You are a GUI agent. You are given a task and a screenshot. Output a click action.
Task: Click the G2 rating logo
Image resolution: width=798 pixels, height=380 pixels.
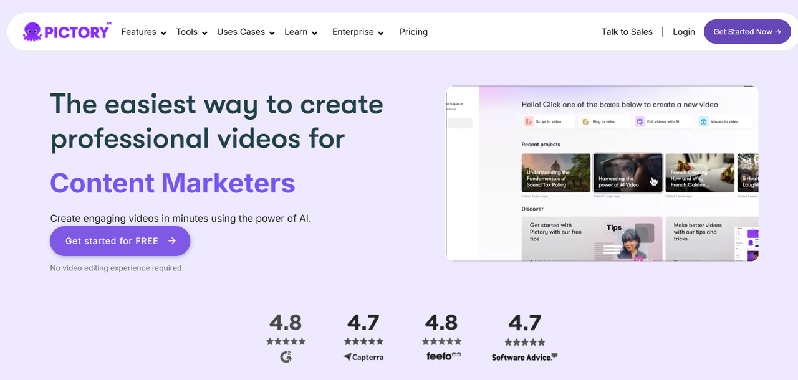click(x=286, y=357)
